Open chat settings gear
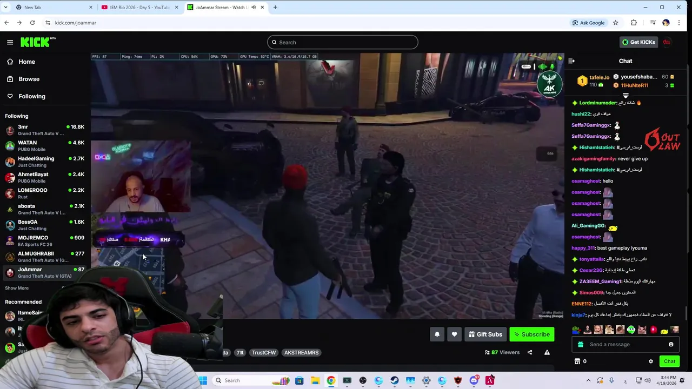 [651, 361]
